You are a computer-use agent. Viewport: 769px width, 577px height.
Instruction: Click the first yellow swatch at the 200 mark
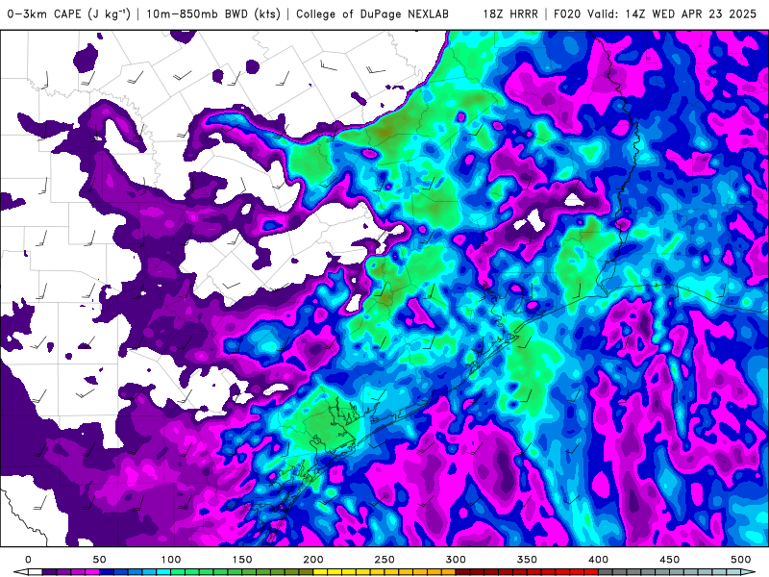pyautogui.click(x=320, y=572)
